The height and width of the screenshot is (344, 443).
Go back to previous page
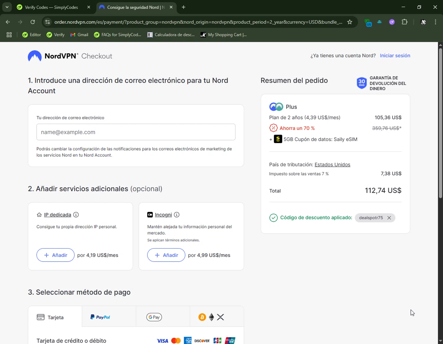(x=8, y=22)
